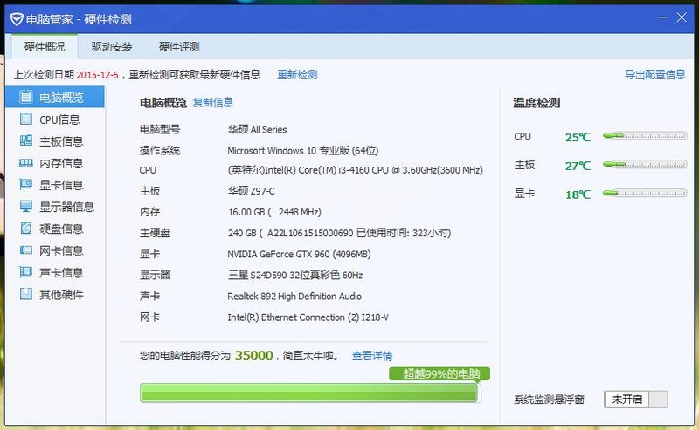Click the 35000 performance score

click(253, 355)
